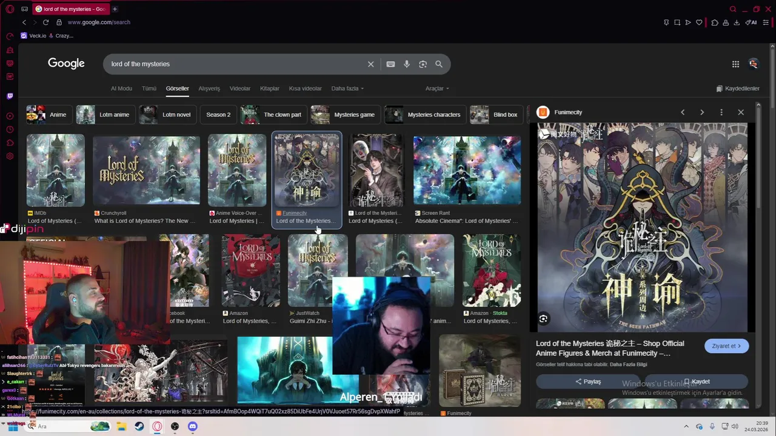Open search by image (Lens) icon
Viewport: 776px width, 436px height.
(423, 64)
